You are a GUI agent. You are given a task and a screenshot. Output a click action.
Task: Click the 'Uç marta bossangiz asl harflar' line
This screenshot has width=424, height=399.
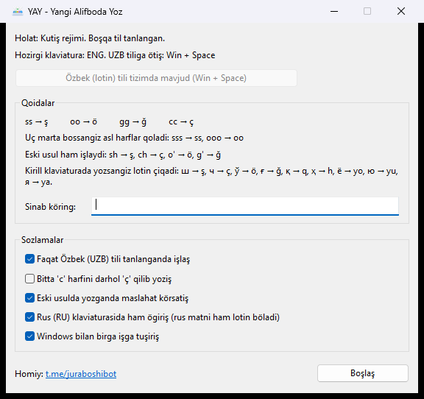click(135, 138)
